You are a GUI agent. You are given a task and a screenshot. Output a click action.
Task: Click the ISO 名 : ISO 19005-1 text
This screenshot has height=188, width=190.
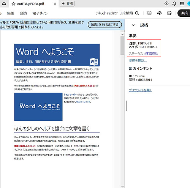coord(143,47)
